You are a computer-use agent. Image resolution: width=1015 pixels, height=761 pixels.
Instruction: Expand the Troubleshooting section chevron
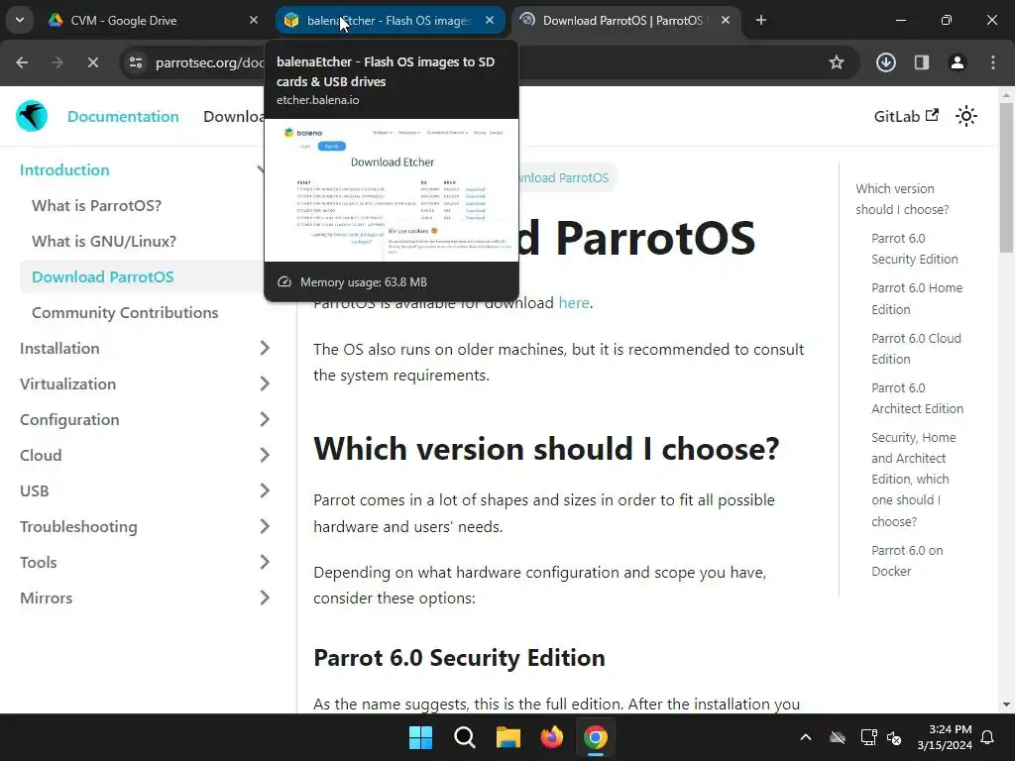click(264, 527)
